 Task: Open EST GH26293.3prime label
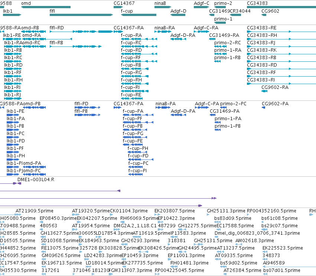[x=140, y=240]
